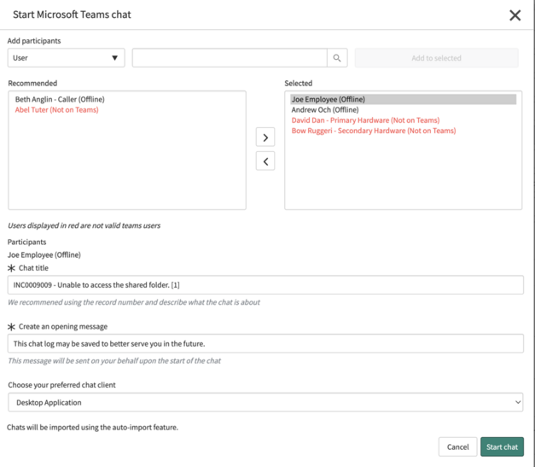Image resolution: width=535 pixels, height=467 pixels.
Task: Cancel the chat dialog
Action: click(x=457, y=447)
